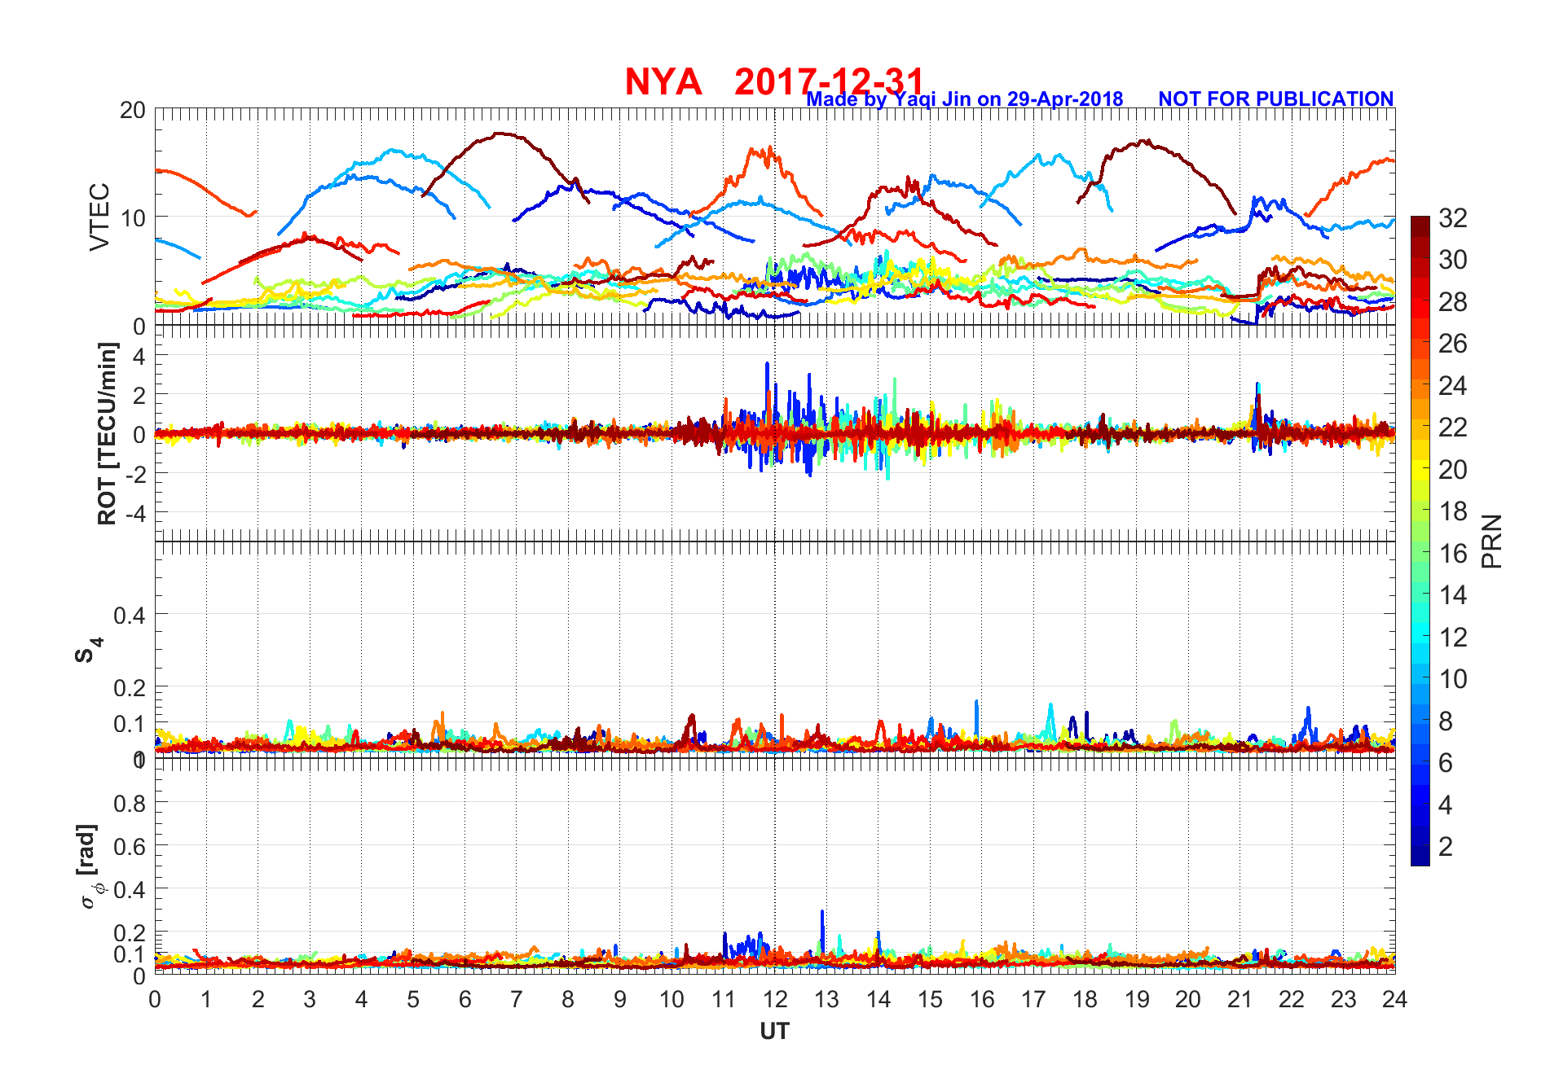This screenshot has width=1550, height=1083.
Task: Click colorbar tick label "28"
Action: 1453,302
